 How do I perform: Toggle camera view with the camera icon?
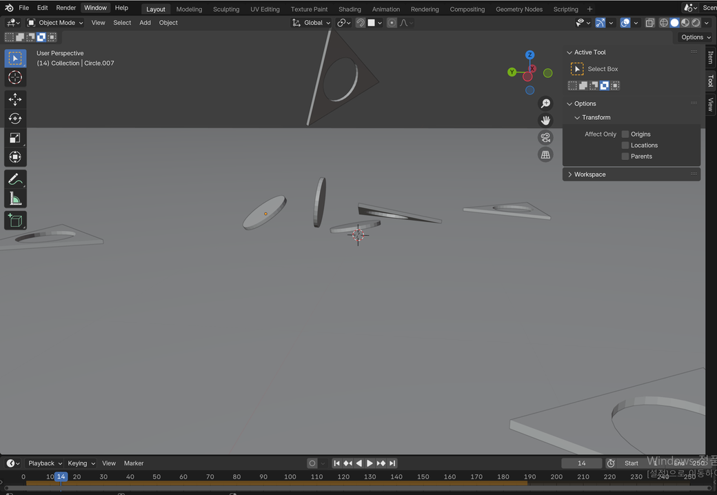point(545,138)
